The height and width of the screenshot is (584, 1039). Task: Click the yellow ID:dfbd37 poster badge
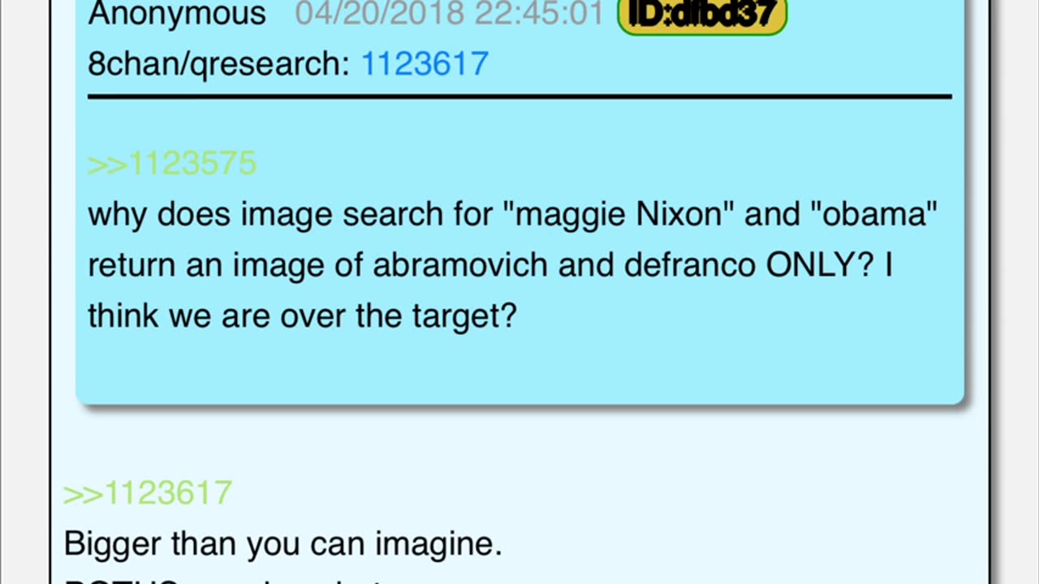tap(702, 15)
